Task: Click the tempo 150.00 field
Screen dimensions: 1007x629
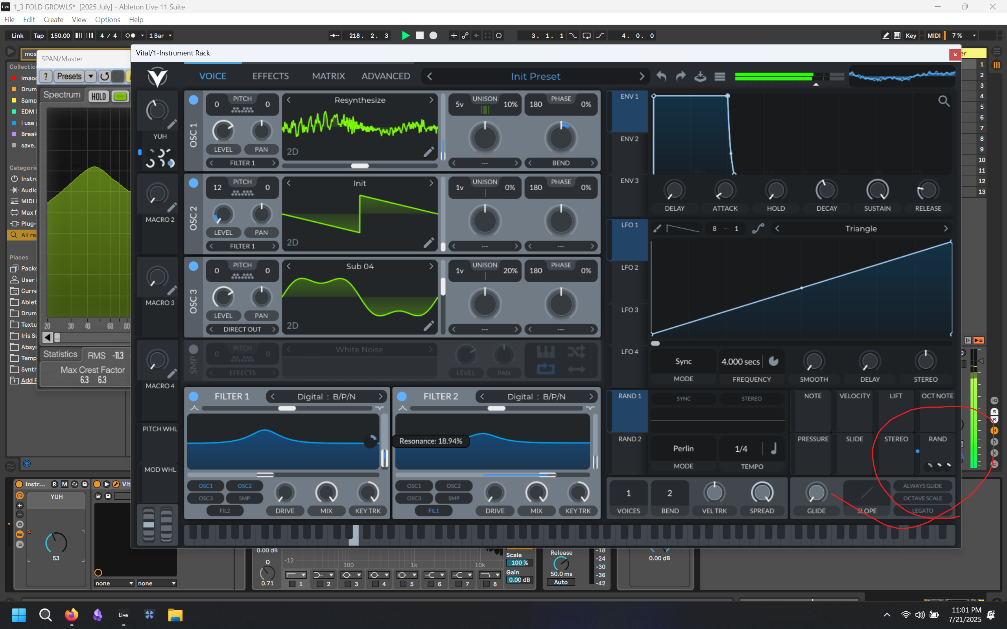Action: [60, 36]
